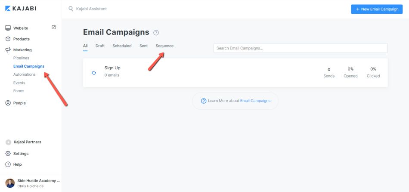Open the Sign Up email sequence
This screenshot has height=192, width=409.
coord(235,72)
